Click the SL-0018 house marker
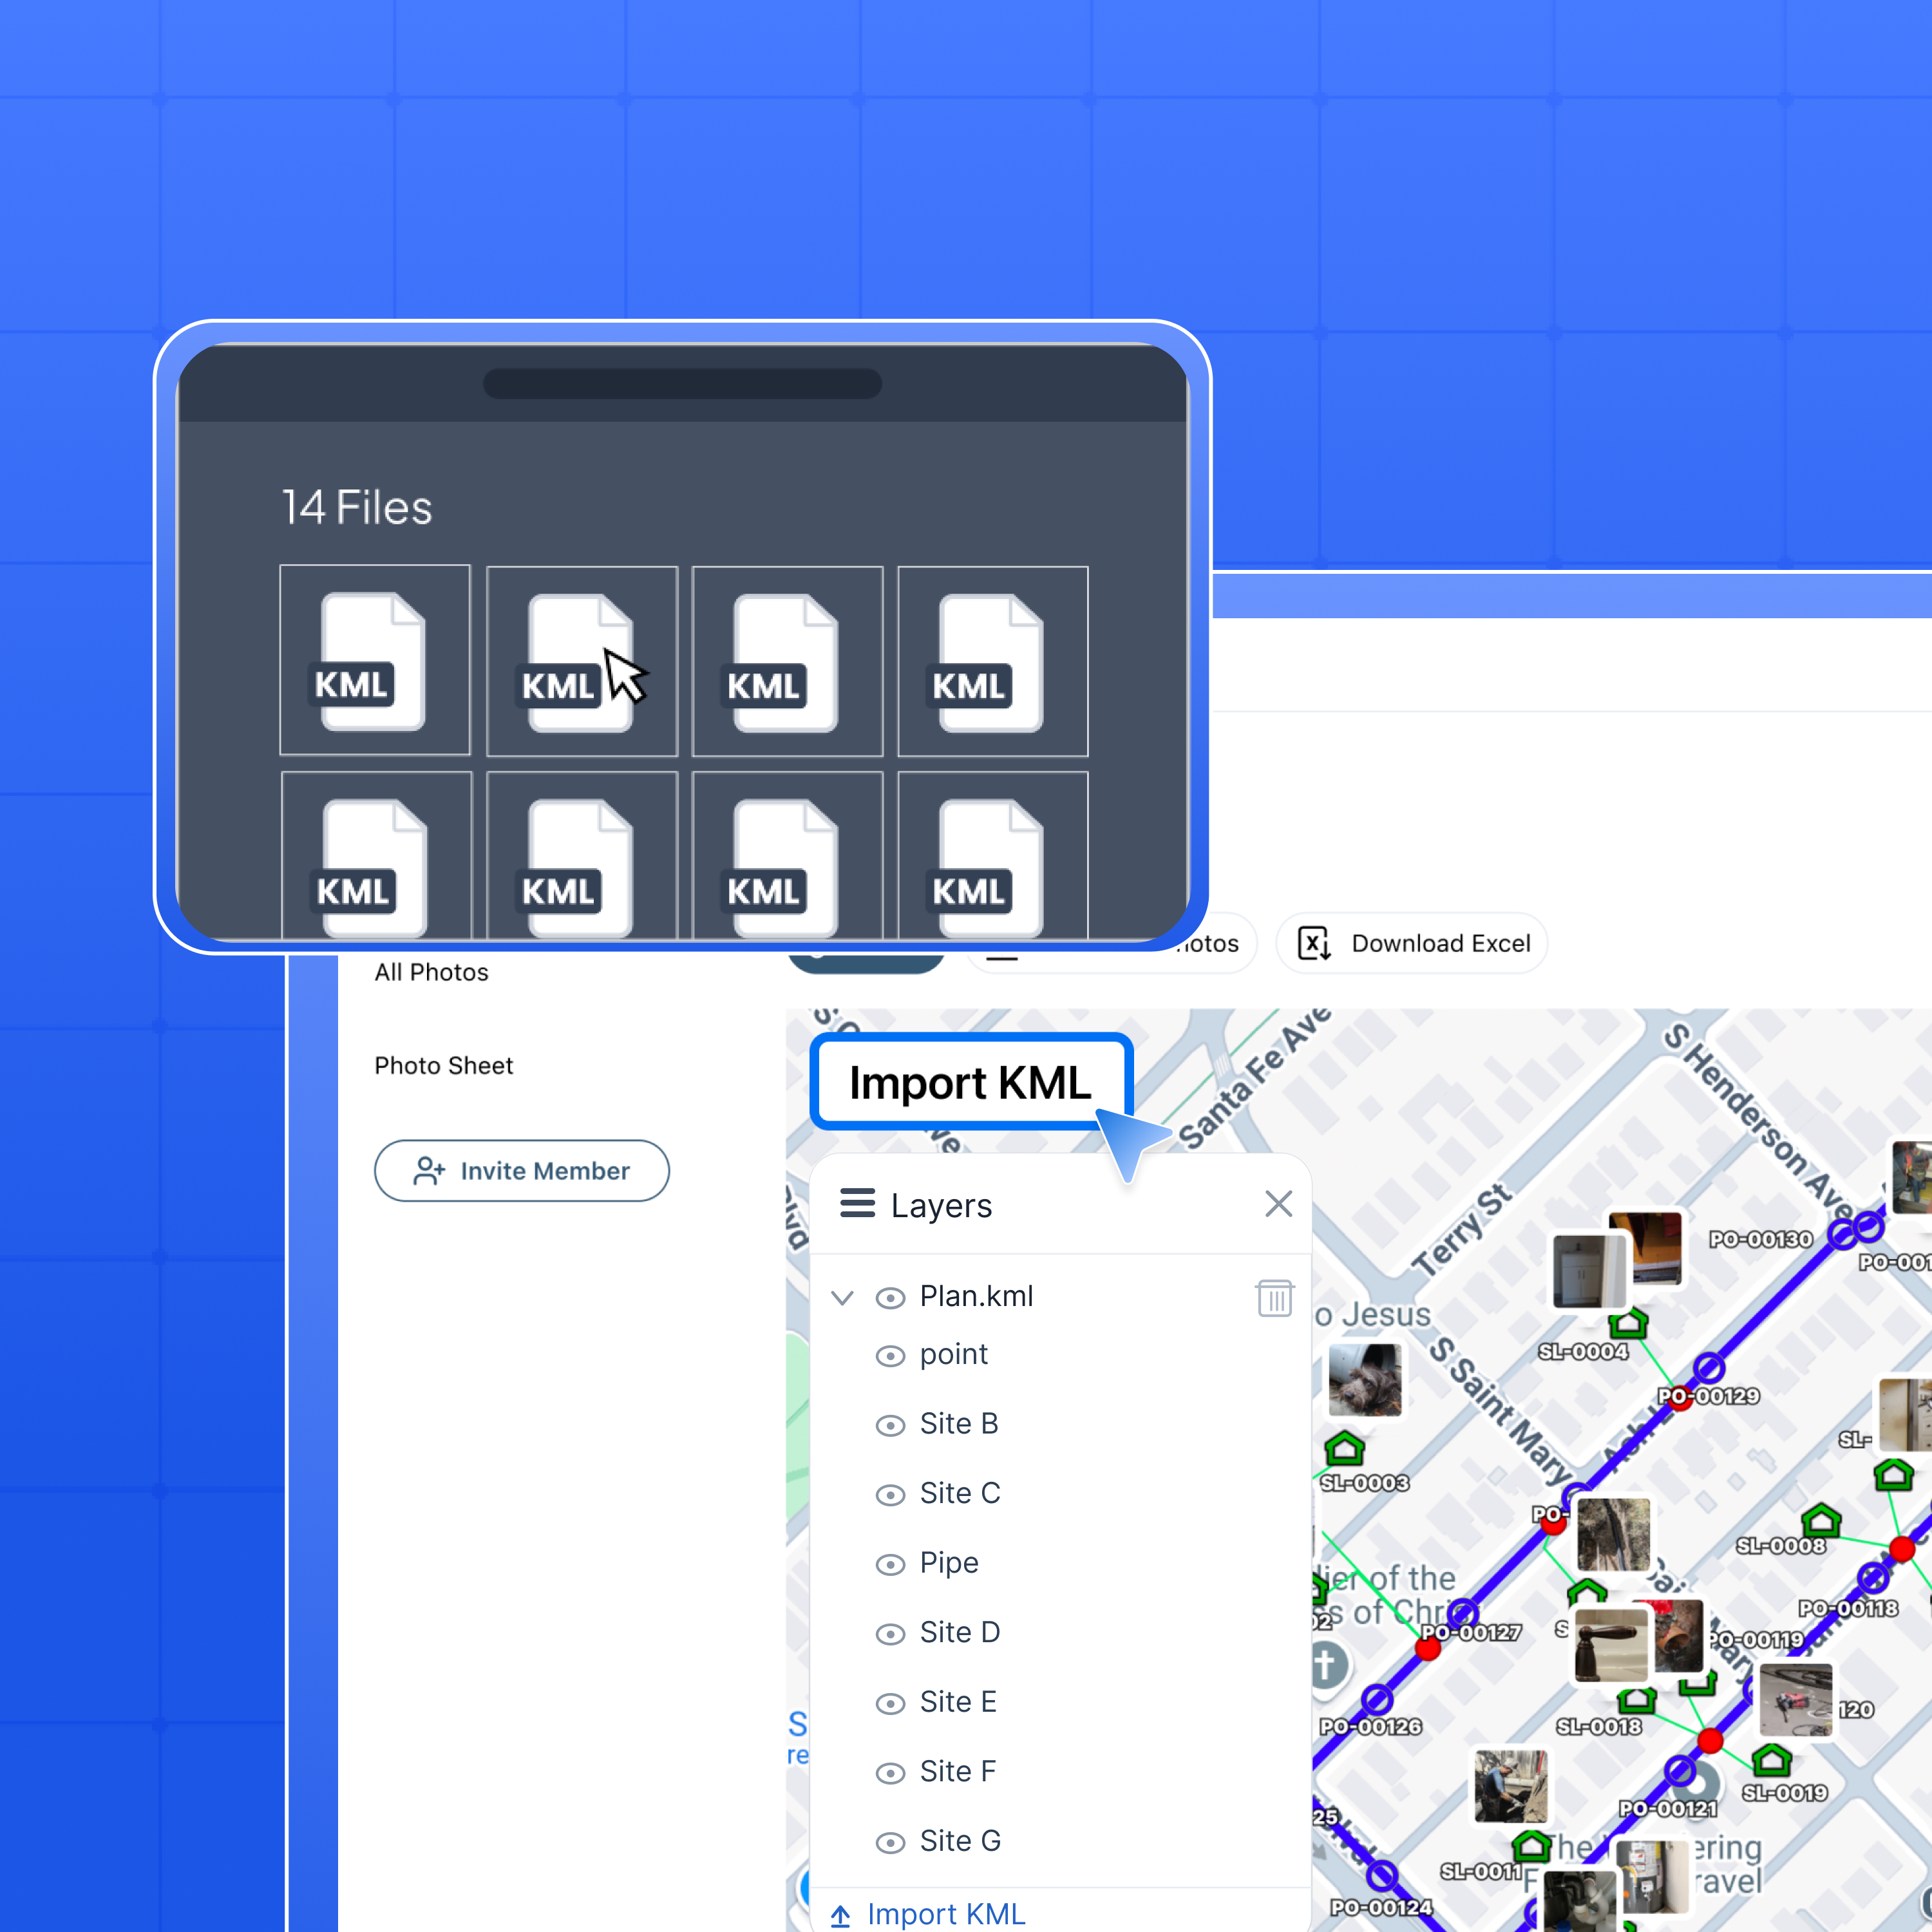 coord(1637,1699)
